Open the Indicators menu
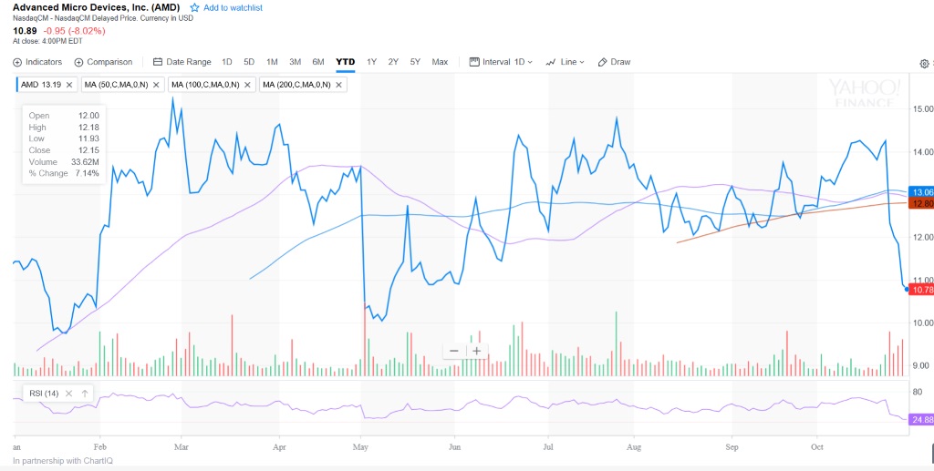 (36, 62)
